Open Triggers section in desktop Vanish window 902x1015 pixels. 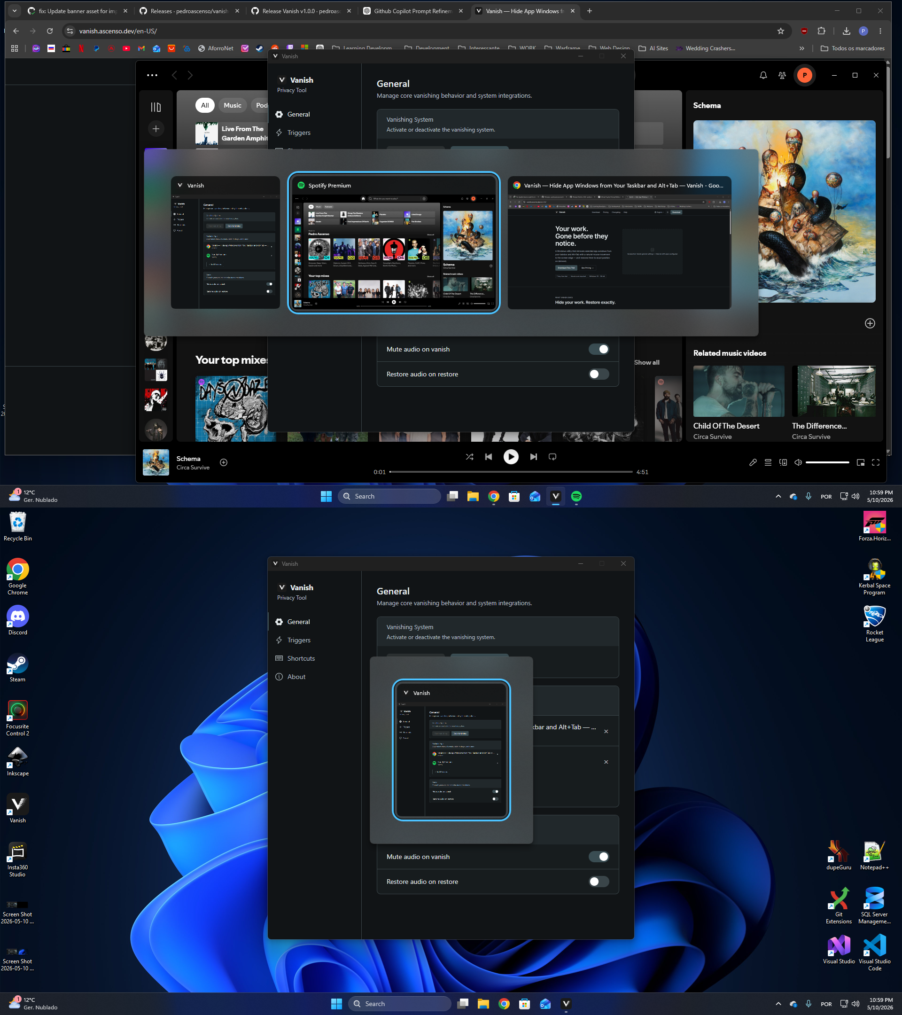[299, 640]
